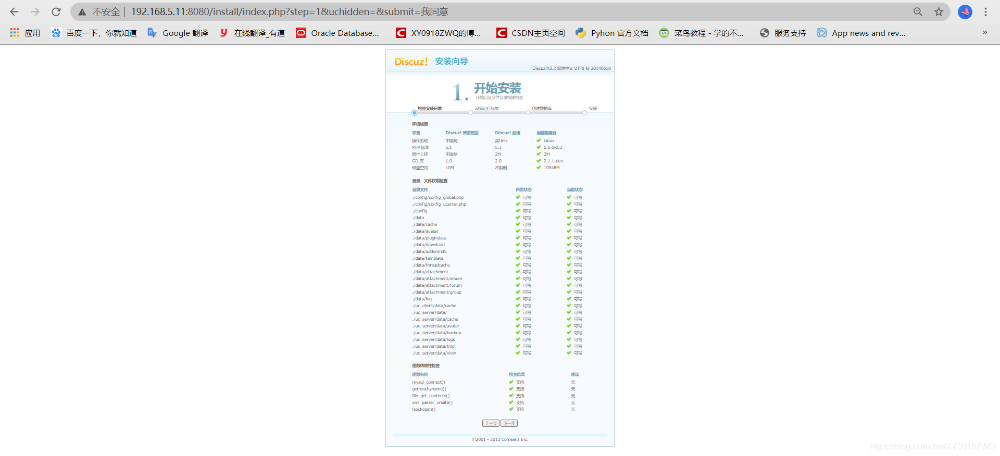Viewport: 1000px width, 456px height.
Task: Select the ./data/download row text
Action: tap(428, 245)
